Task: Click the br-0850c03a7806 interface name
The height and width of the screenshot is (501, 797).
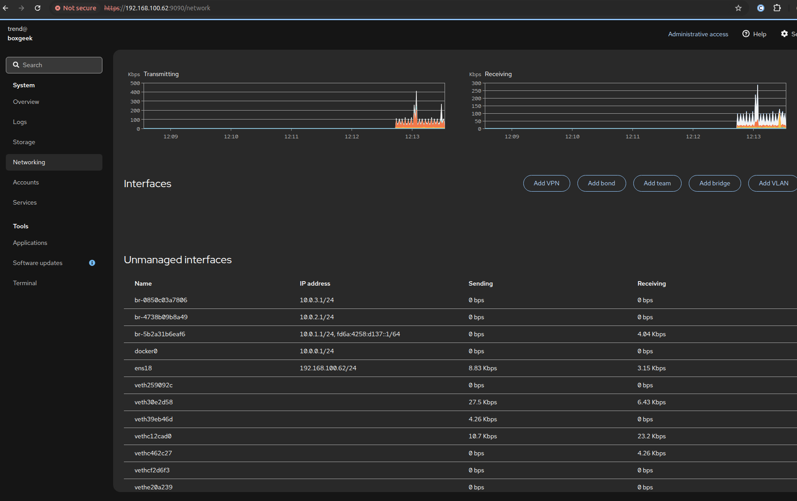Action: pyautogui.click(x=161, y=300)
